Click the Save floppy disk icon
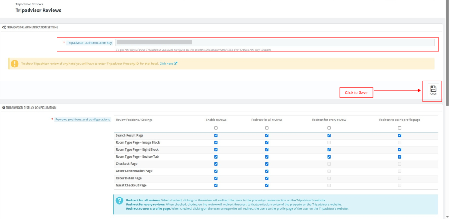 433,88
